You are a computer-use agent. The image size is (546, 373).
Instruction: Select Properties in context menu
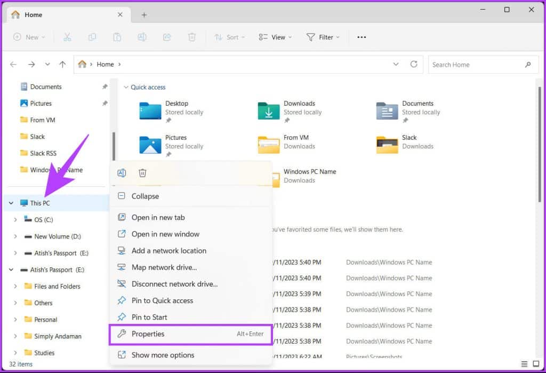point(148,334)
